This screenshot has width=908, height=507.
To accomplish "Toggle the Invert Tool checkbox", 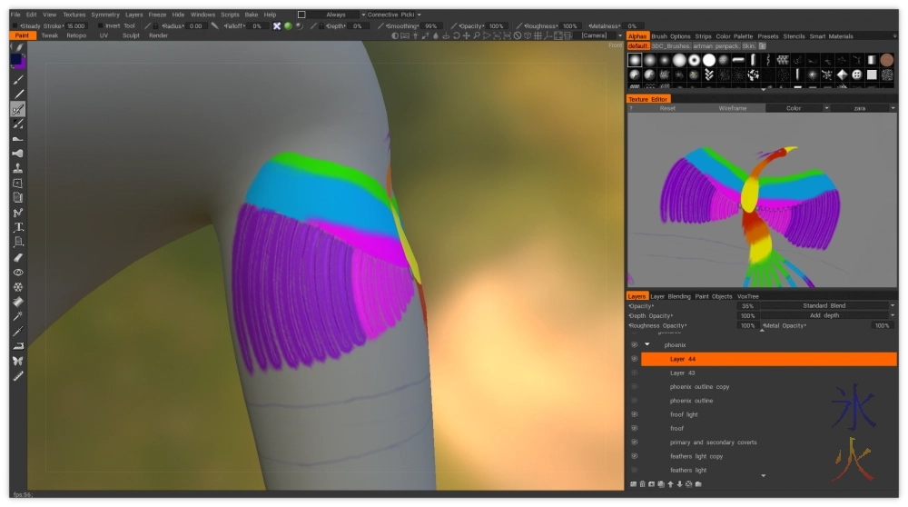I will pos(101,26).
